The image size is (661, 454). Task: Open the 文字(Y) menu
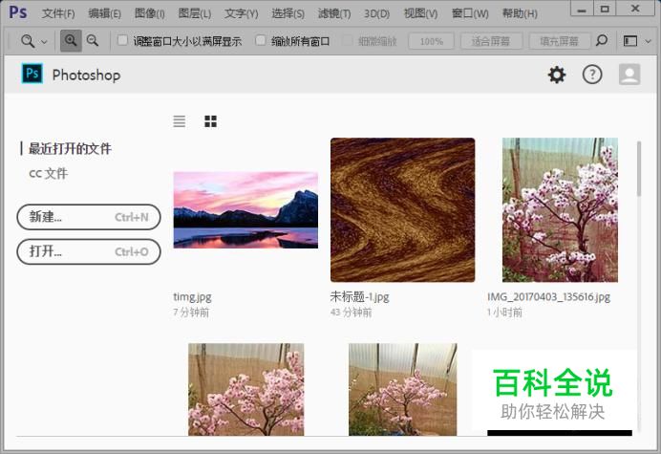(241, 14)
